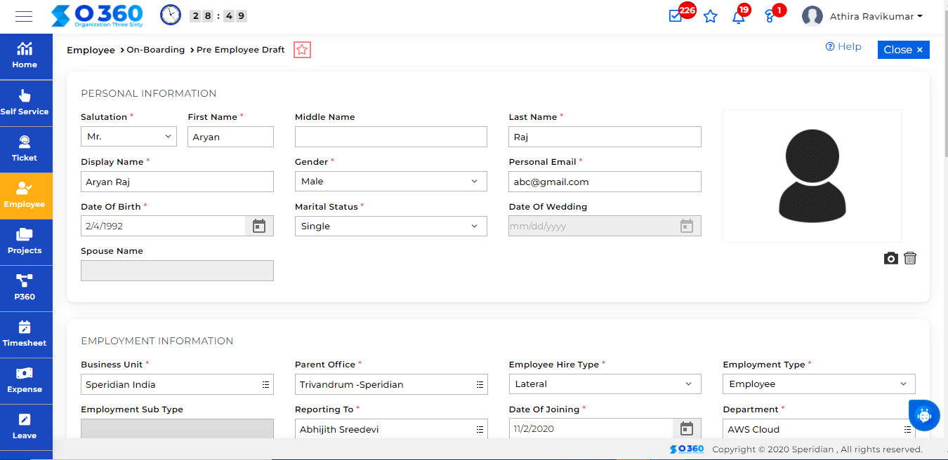Open notifications bell icon
Viewport: 948px width, 460px height.
click(738, 17)
